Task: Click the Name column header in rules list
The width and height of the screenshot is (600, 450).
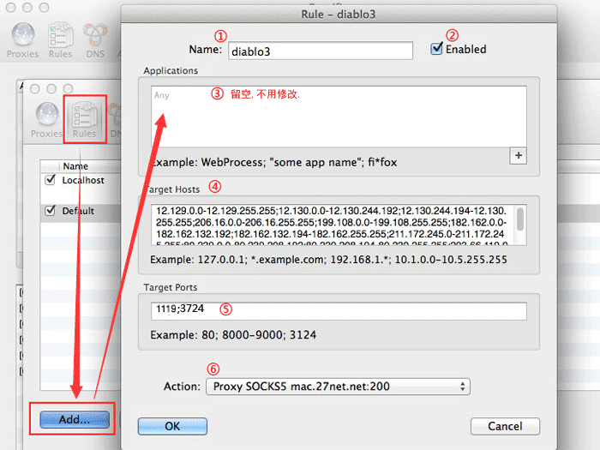Action: [75, 166]
